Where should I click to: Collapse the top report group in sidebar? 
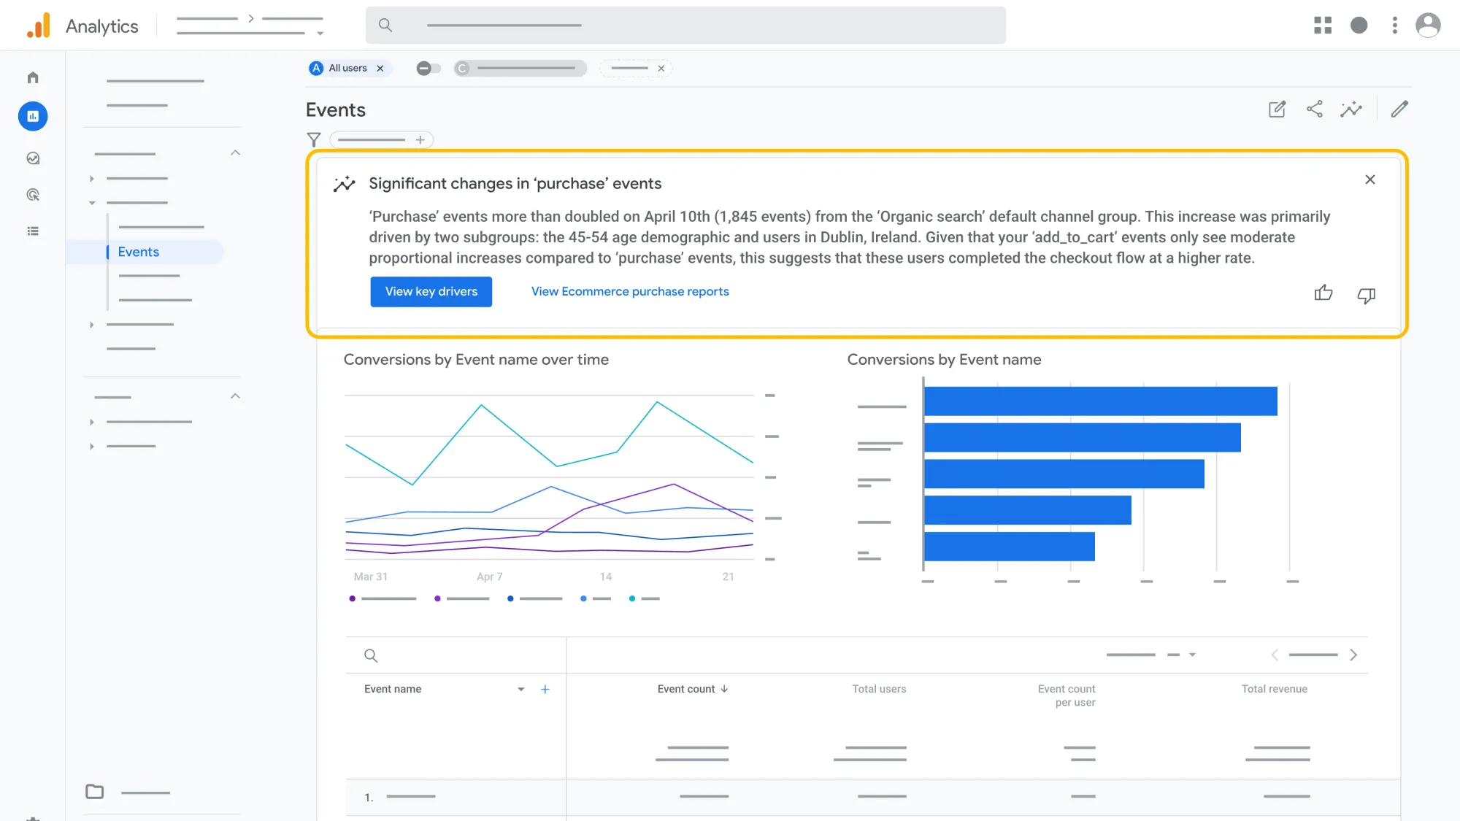click(235, 153)
